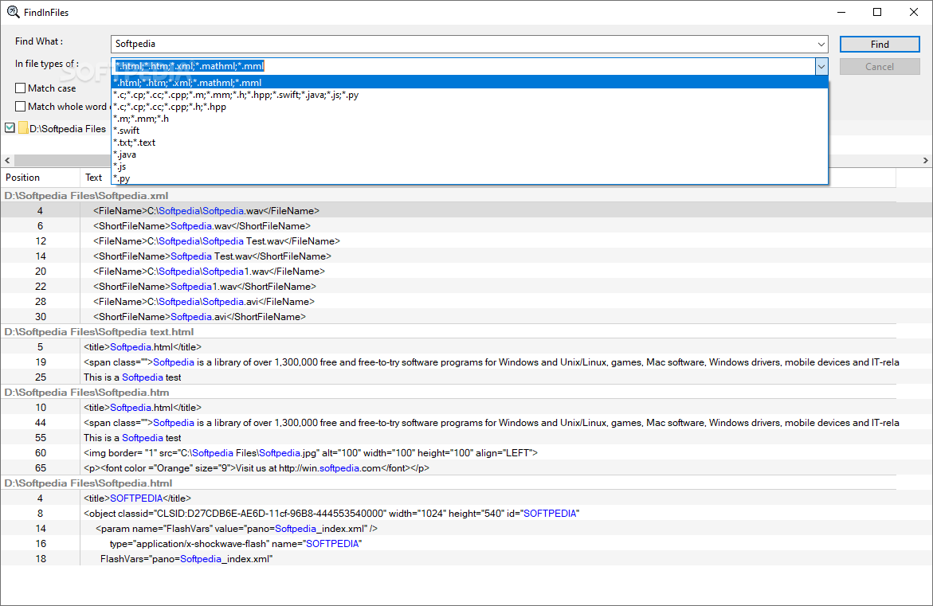Select result row 6 ShortFileName Softpedia.wav
The height and width of the screenshot is (606, 933).
click(467, 226)
